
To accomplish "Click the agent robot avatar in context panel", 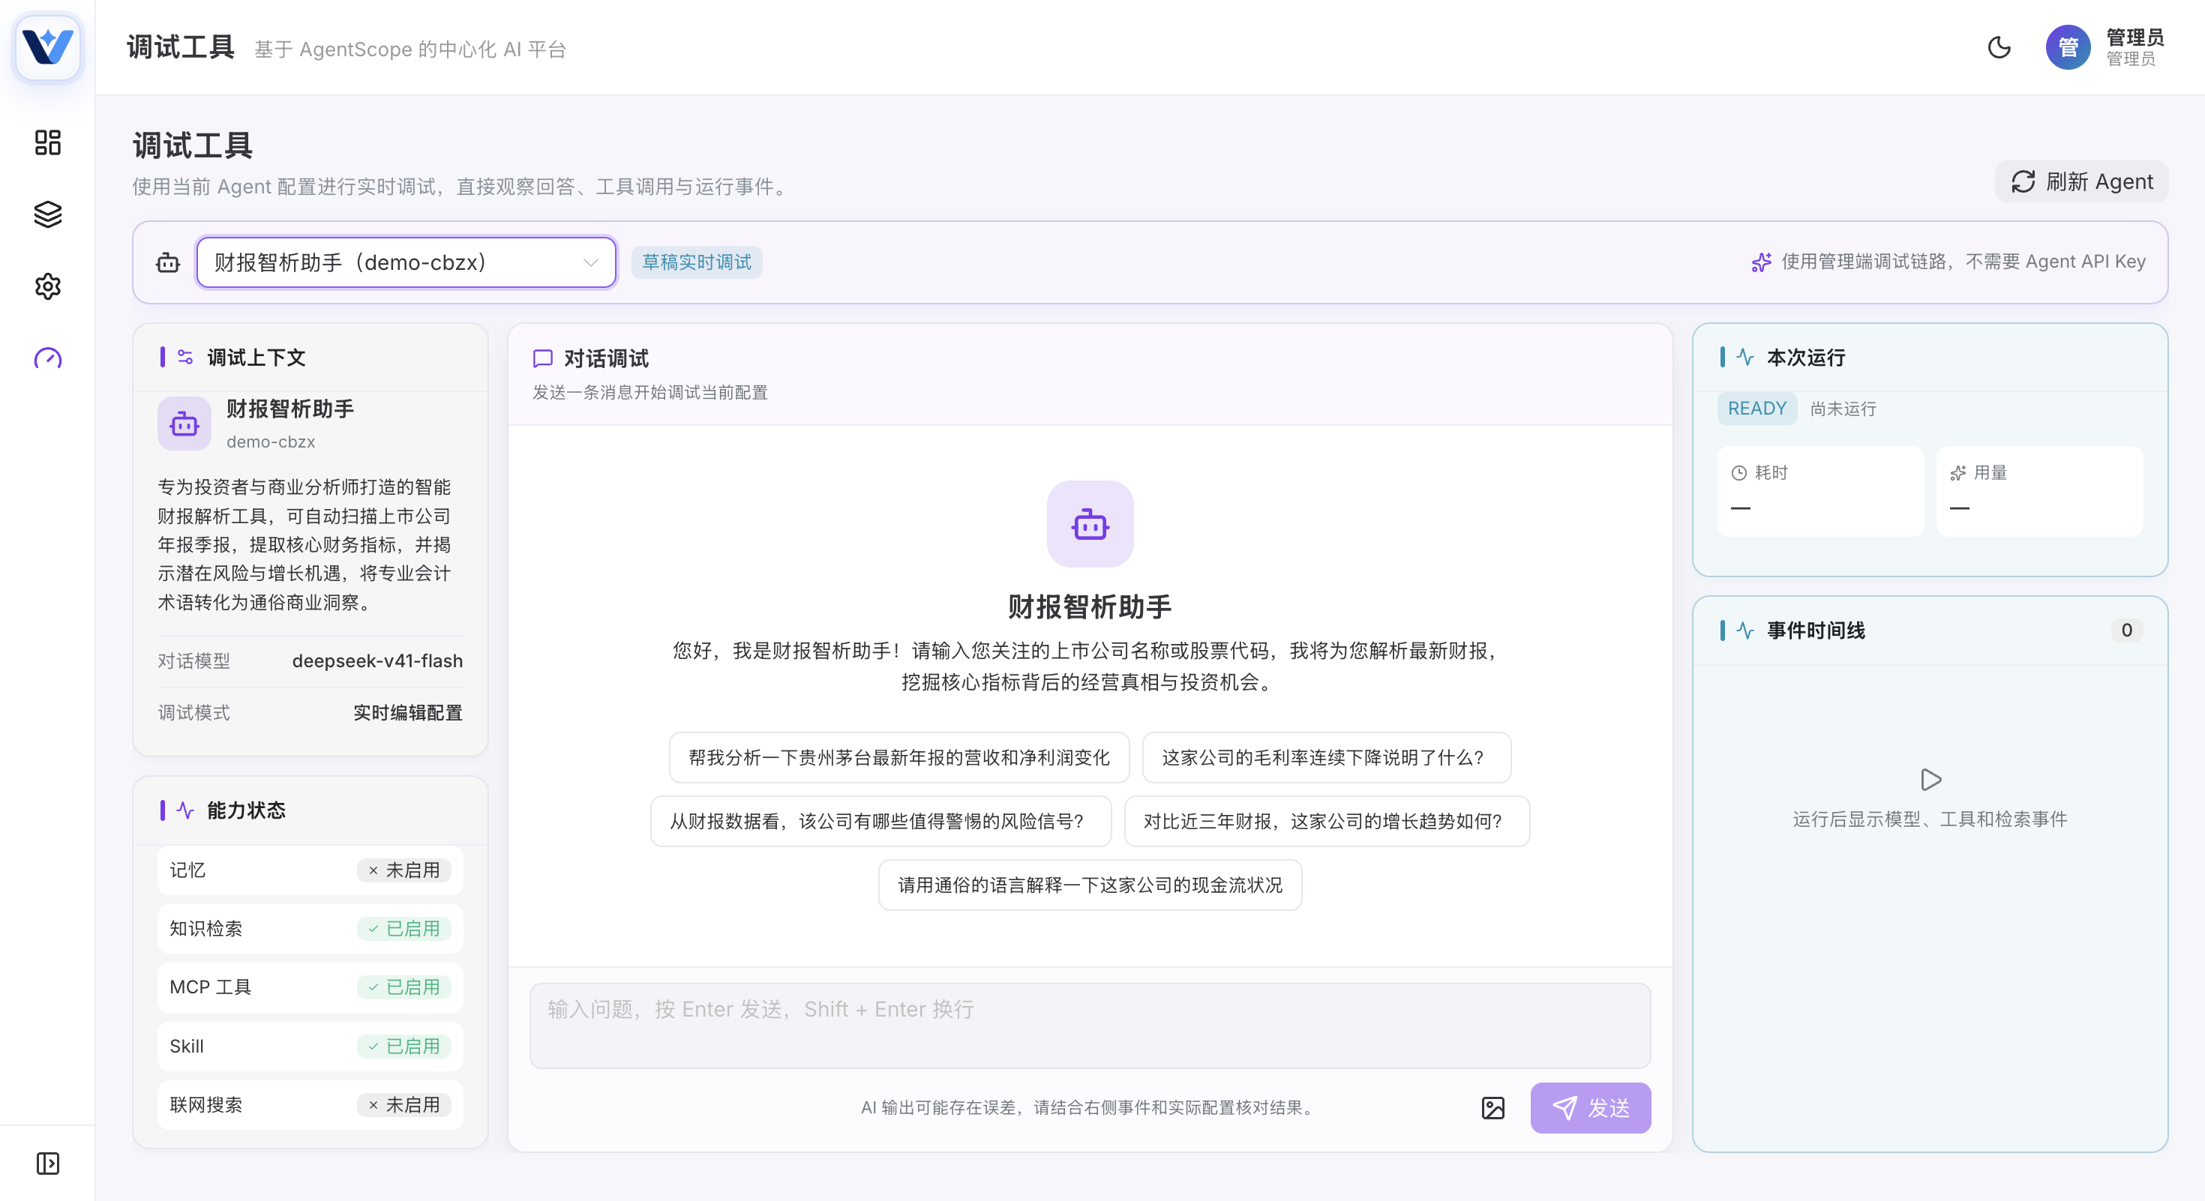I will coord(184,424).
